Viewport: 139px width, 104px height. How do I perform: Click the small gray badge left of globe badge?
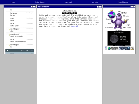click(106, 48)
